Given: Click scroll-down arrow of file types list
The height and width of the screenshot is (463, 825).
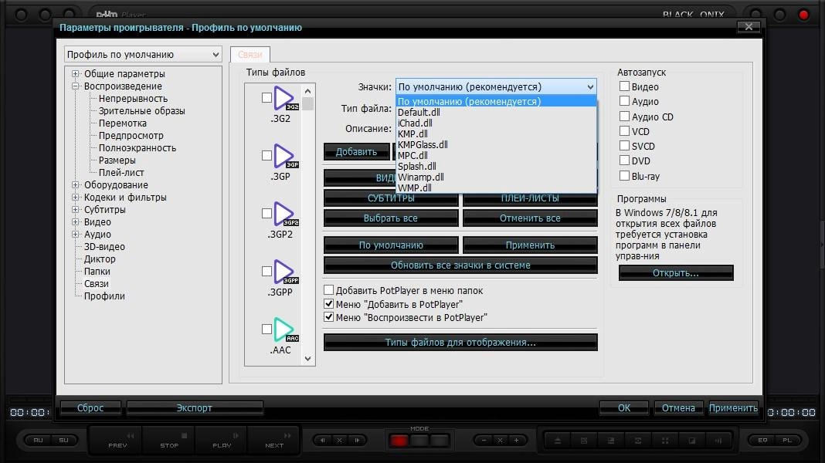Looking at the screenshot, I should (307, 358).
